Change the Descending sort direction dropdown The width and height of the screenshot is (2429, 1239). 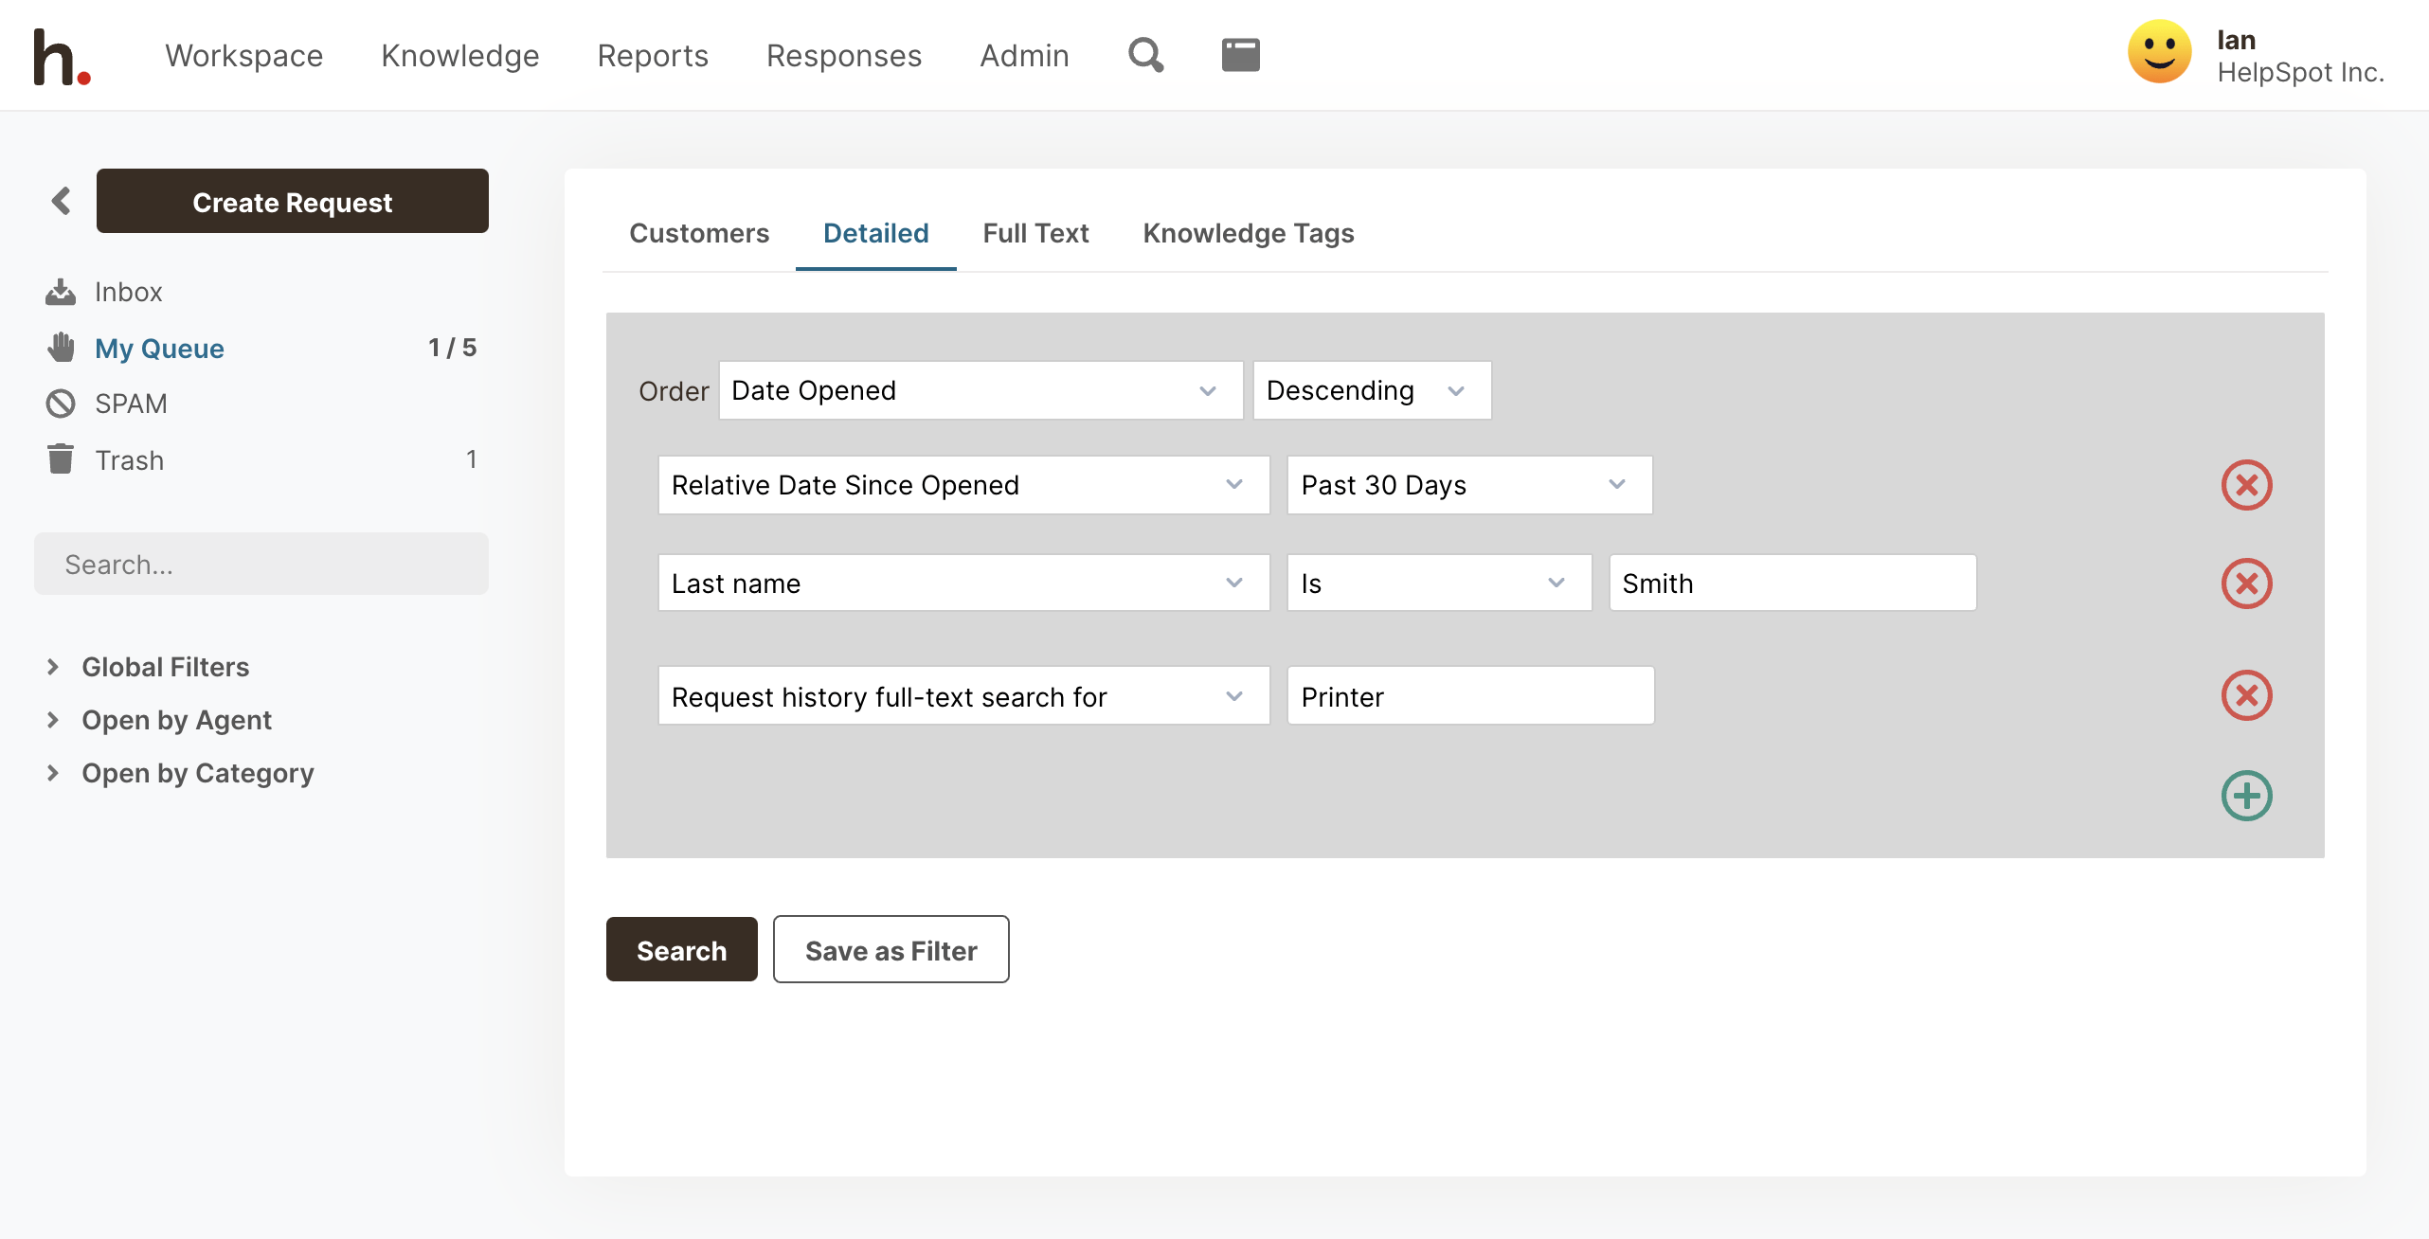(1371, 390)
